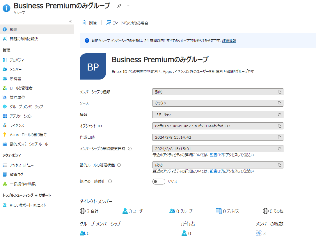Select 概要 in the sidebar
This screenshot has width=316, height=241.
(x=37, y=29)
